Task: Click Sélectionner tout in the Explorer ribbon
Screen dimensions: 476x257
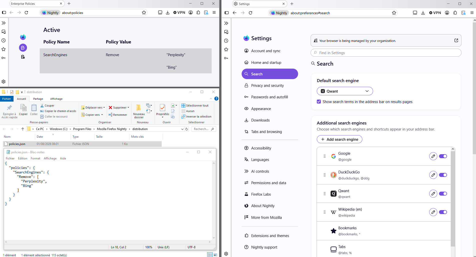Action: pos(195,106)
